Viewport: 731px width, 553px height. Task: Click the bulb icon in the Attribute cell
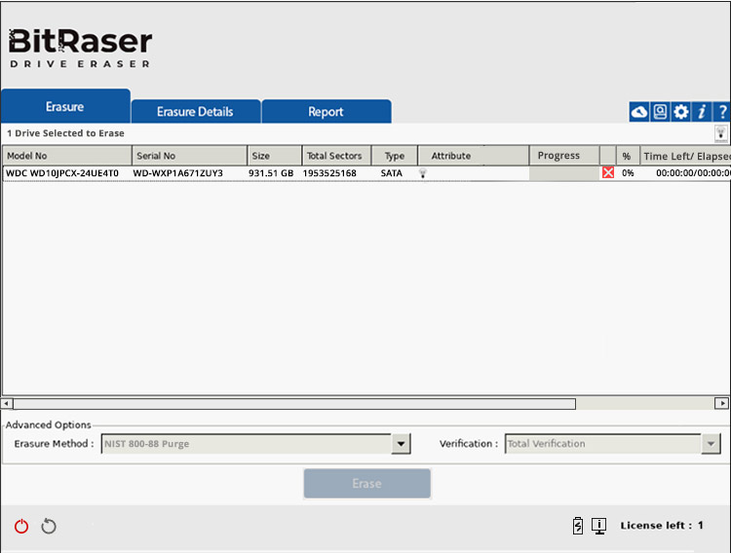423,173
